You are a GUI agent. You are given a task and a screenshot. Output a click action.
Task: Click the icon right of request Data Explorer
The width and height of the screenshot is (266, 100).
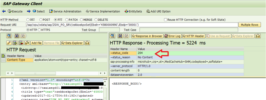tap(87, 43)
